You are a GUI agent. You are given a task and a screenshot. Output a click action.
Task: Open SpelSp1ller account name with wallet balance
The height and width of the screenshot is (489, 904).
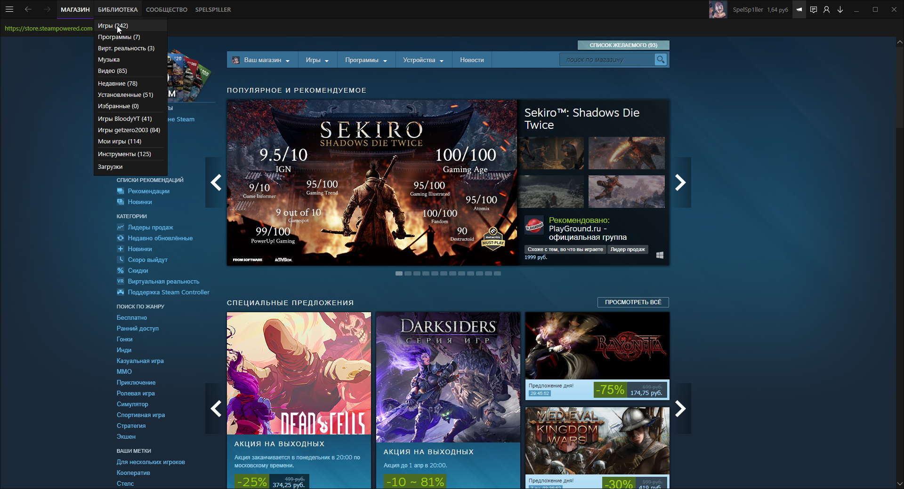(760, 9)
